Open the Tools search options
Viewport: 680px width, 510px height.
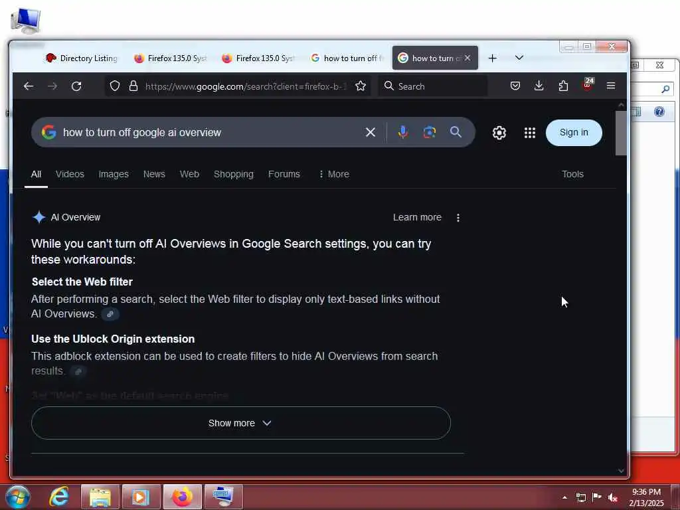[x=572, y=175]
